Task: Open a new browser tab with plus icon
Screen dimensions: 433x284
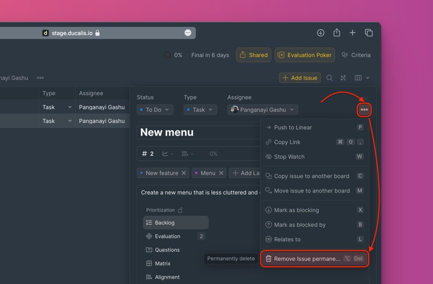Action: 352,33
